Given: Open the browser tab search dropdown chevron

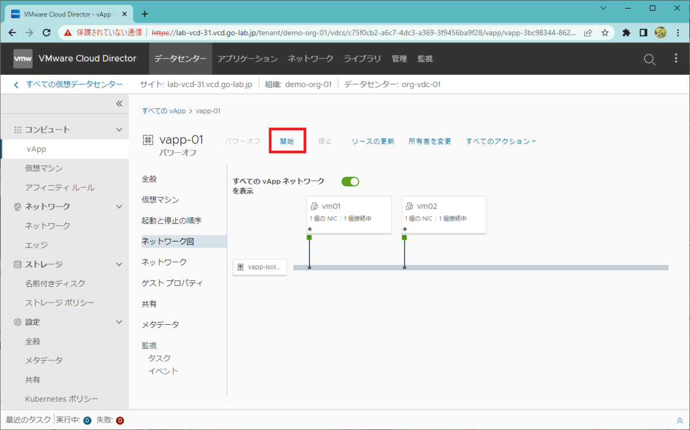Looking at the screenshot, I should [603, 9].
